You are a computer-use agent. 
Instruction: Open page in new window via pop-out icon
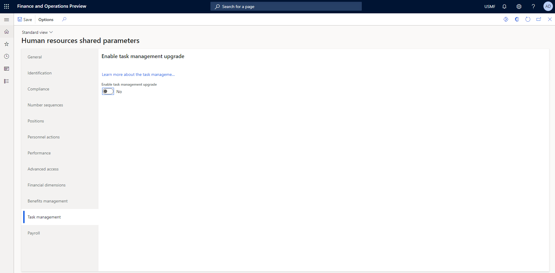(x=539, y=19)
